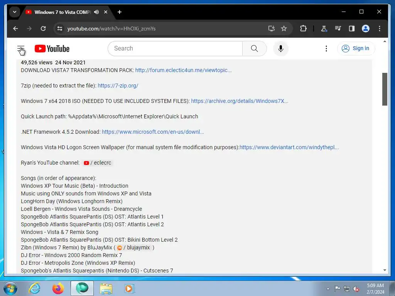Open YouTube settings three-dot menu

326,49
